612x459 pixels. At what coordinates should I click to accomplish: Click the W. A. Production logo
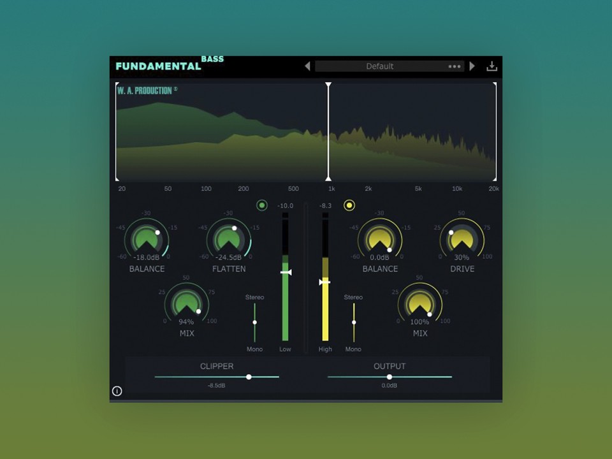145,91
